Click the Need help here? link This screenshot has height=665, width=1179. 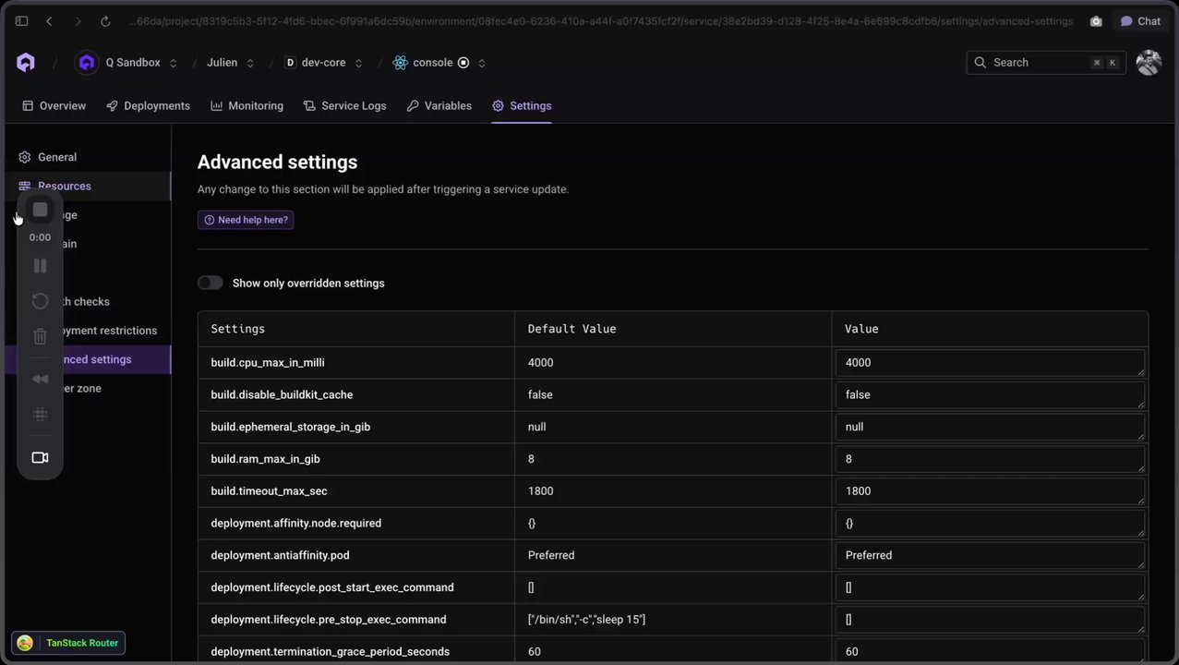click(x=246, y=220)
